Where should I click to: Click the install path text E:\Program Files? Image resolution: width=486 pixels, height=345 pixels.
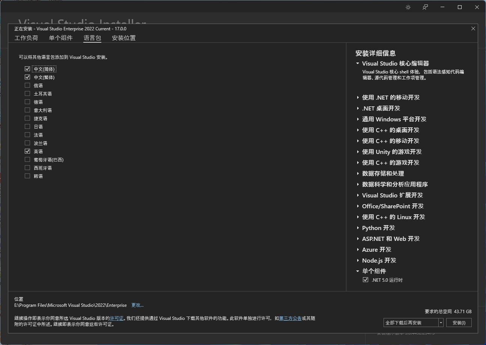71,305
